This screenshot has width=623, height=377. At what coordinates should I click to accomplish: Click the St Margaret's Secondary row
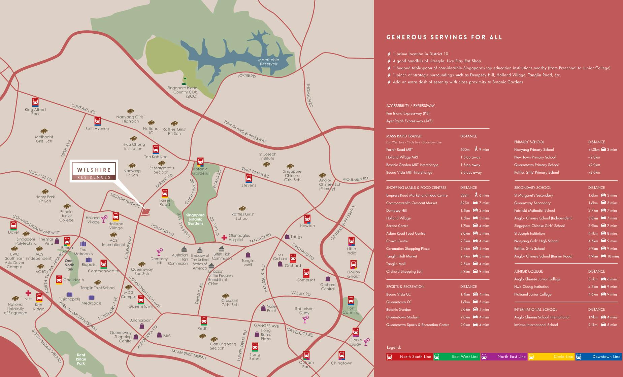(x=566, y=195)
